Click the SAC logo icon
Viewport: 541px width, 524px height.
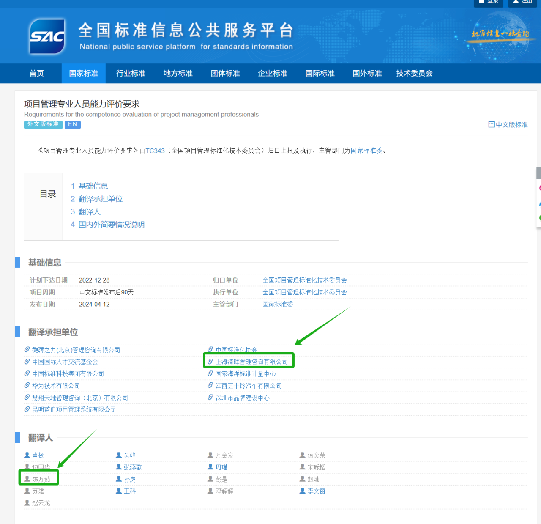coord(47,37)
